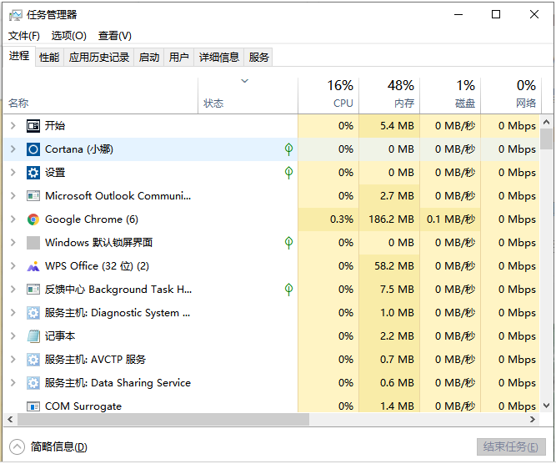Image resolution: width=556 pixels, height=464 pixels.
Task: Click the horizontal scrollbar at bottom
Action: click(x=158, y=419)
